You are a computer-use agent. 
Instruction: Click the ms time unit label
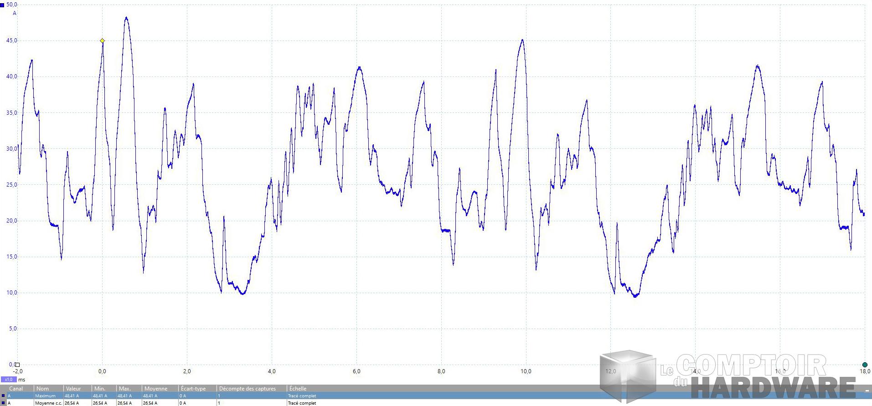point(22,380)
